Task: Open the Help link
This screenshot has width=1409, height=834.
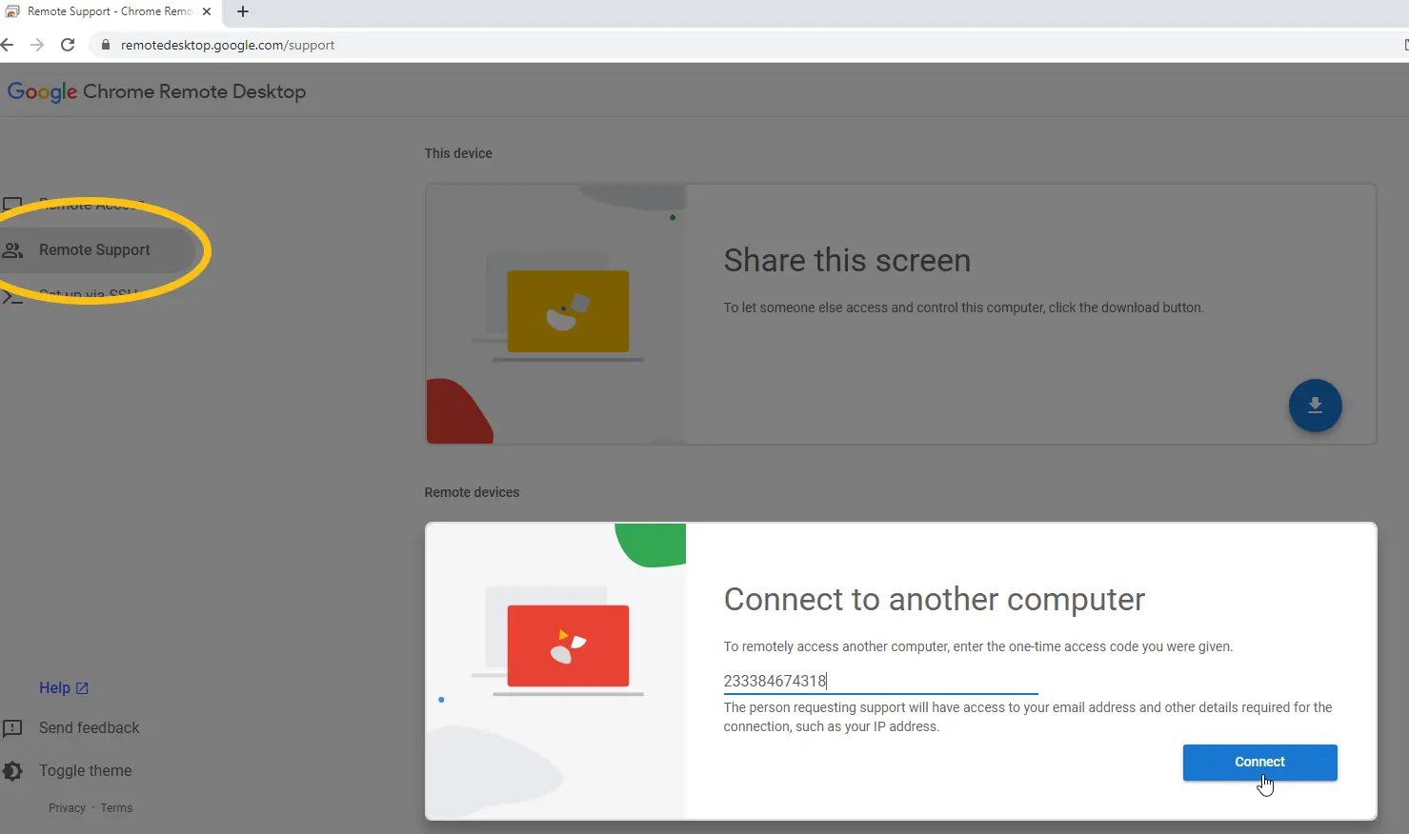Action: coord(63,687)
